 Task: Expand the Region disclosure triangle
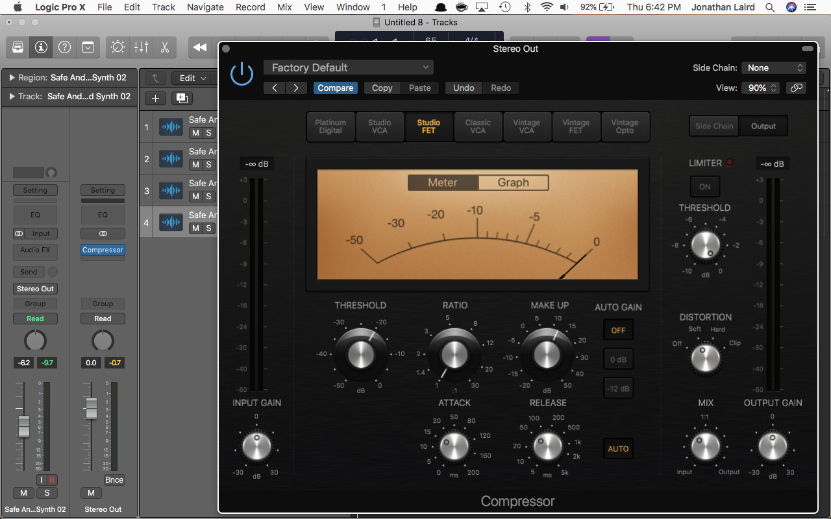coord(12,77)
